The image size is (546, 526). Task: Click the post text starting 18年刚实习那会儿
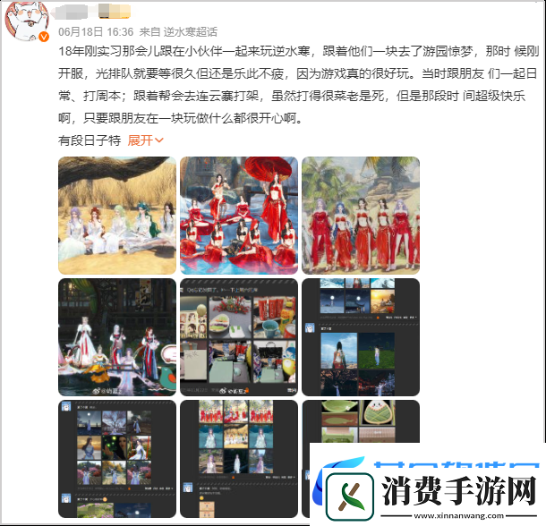(x=299, y=85)
